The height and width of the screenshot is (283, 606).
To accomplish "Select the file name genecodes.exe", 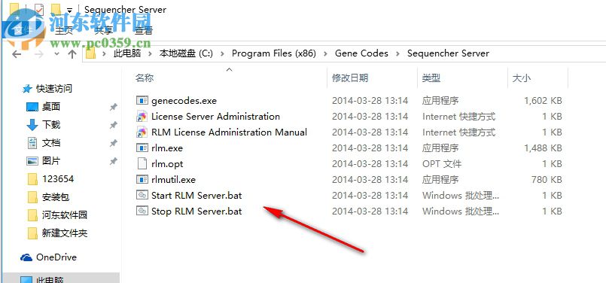I will coord(184,101).
